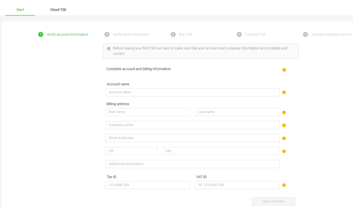
Task: Go to step 2 Verify store information
Action: pos(127,34)
